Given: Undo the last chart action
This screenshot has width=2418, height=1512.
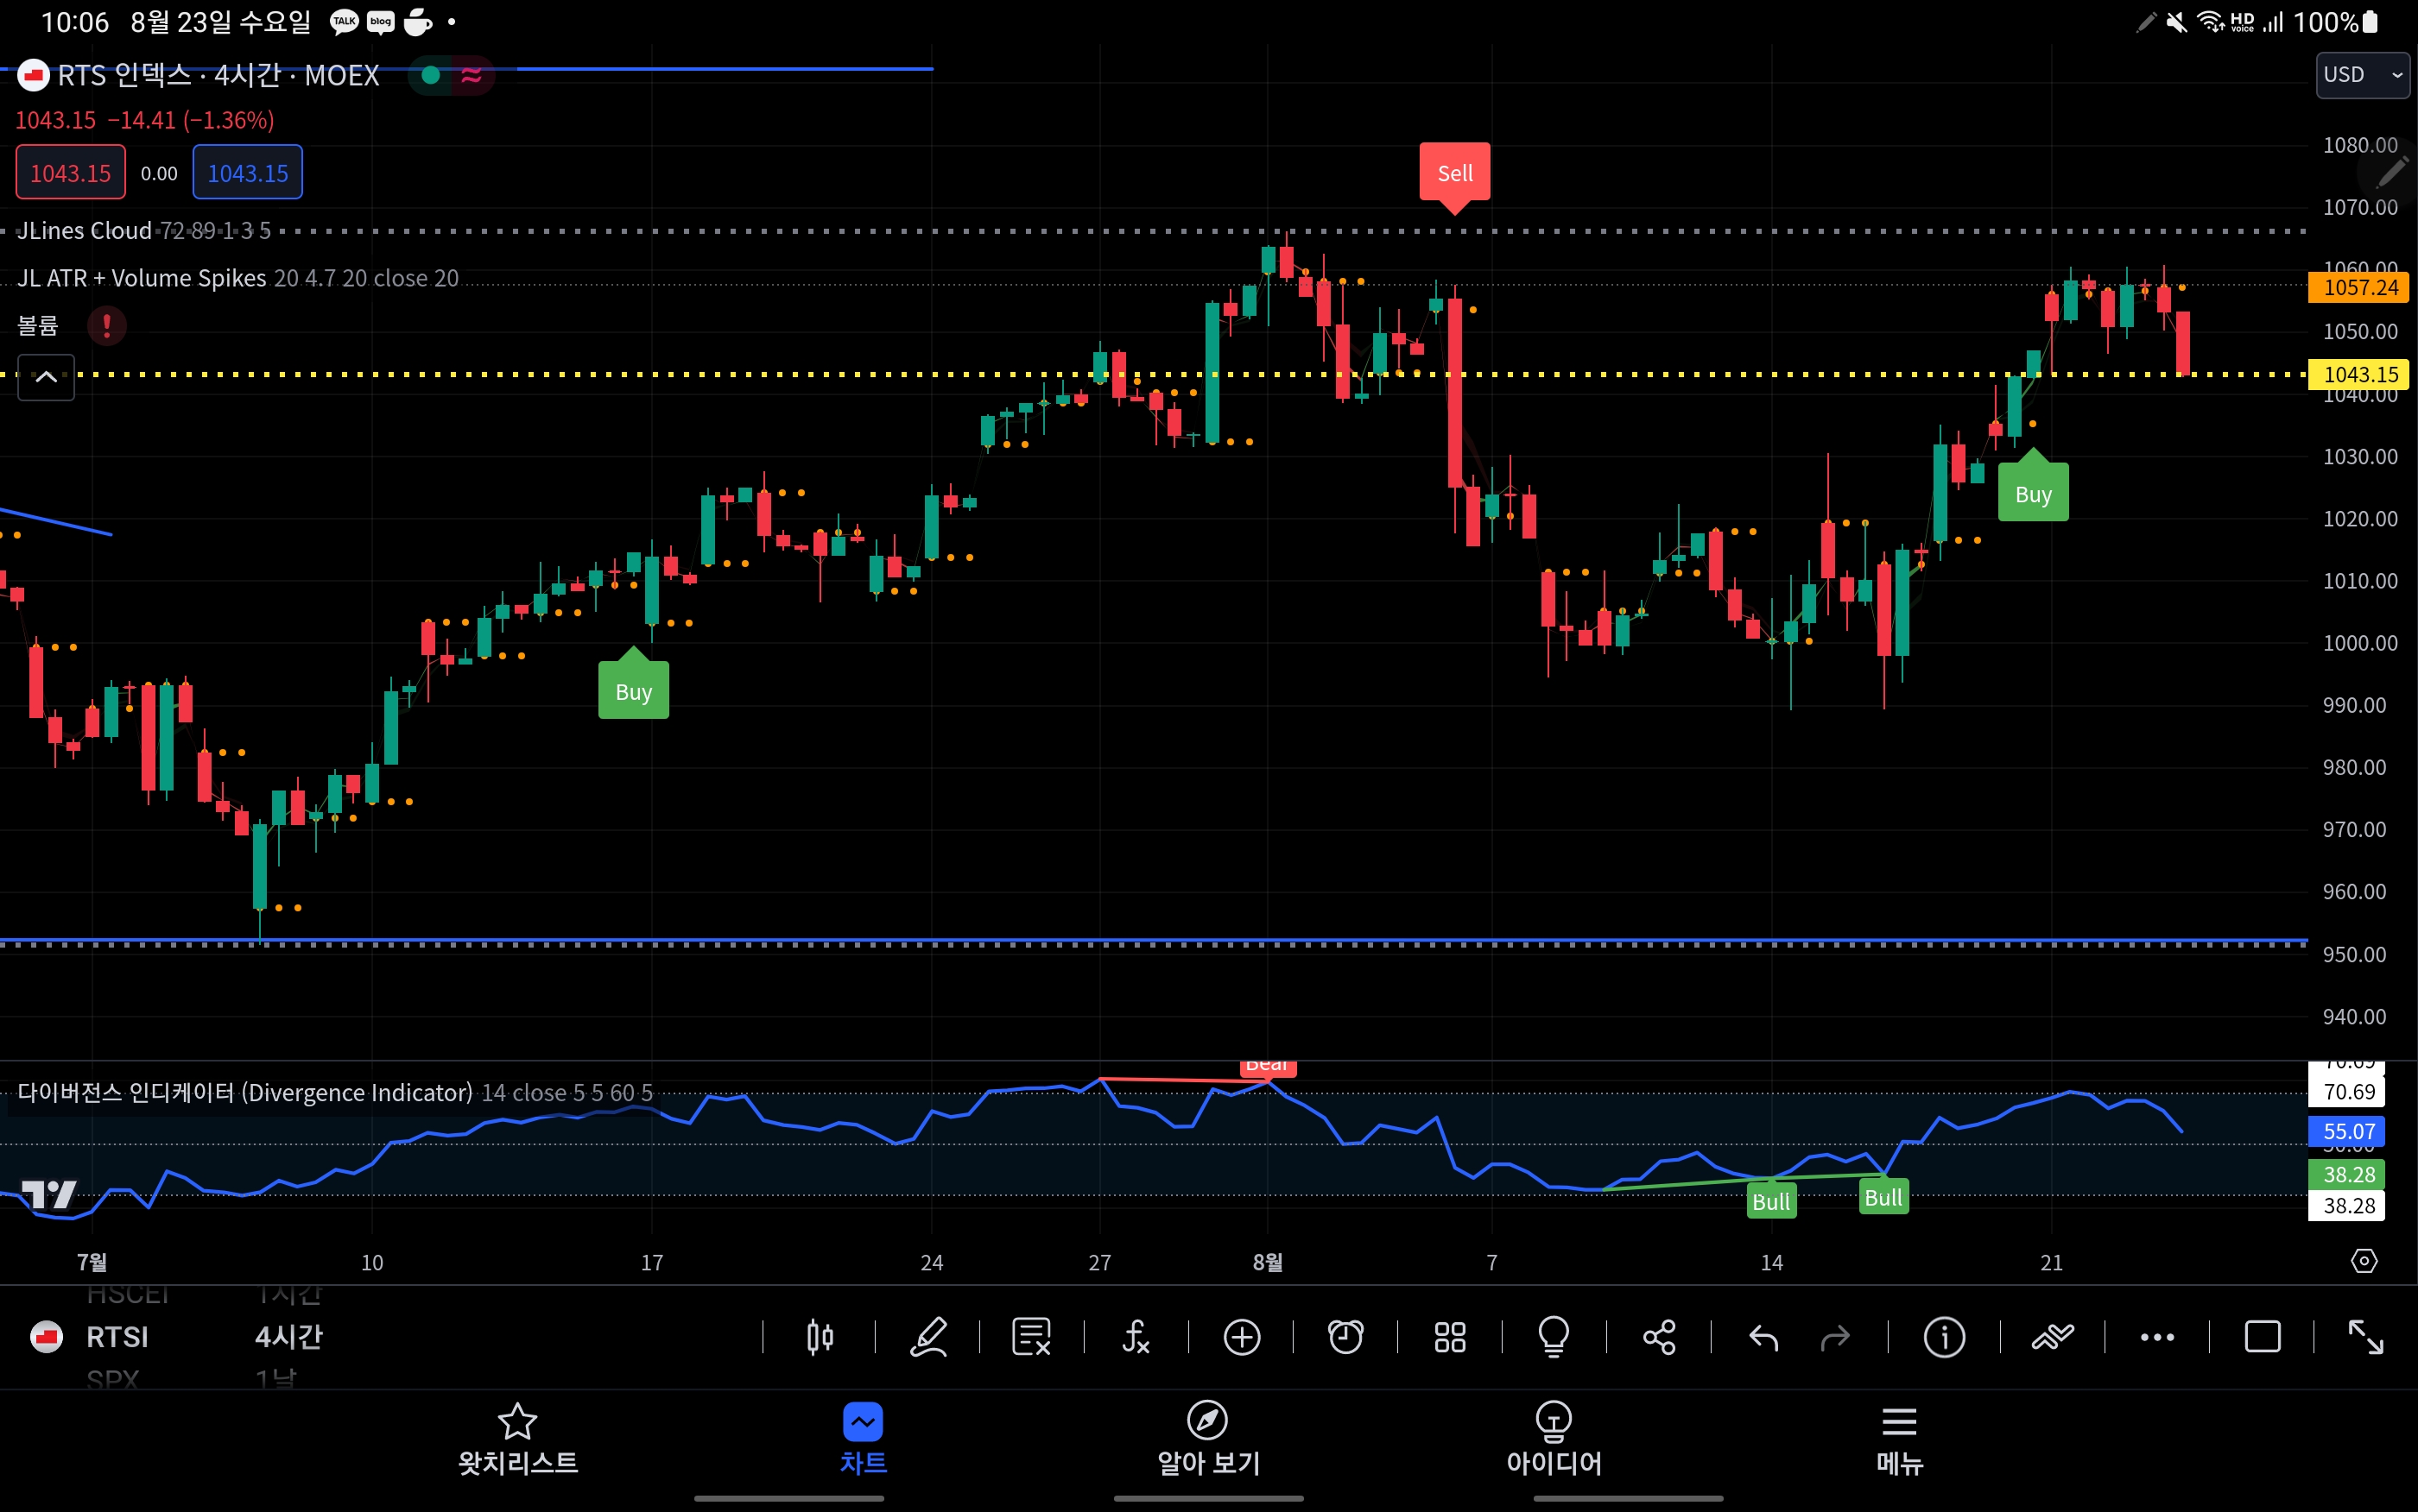Looking at the screenshot, I should pyautogui.click(x=1763, y=1337).
